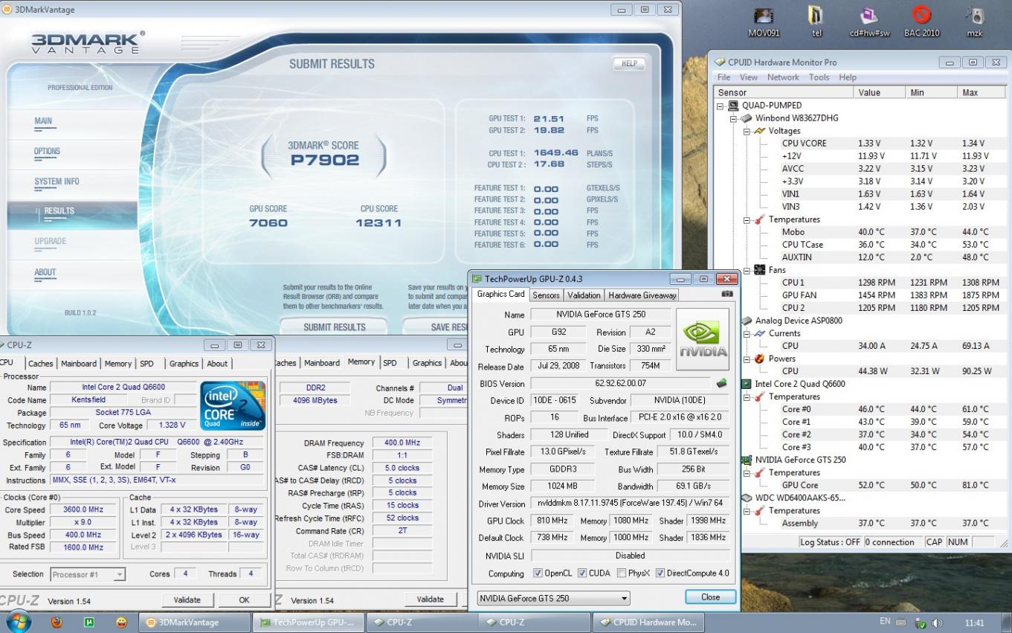Click the Powers flame icon in Hardware Monitor
The height and width of the screenshot is (633, 1012).
pyautogui.click(x=760, y=359)
